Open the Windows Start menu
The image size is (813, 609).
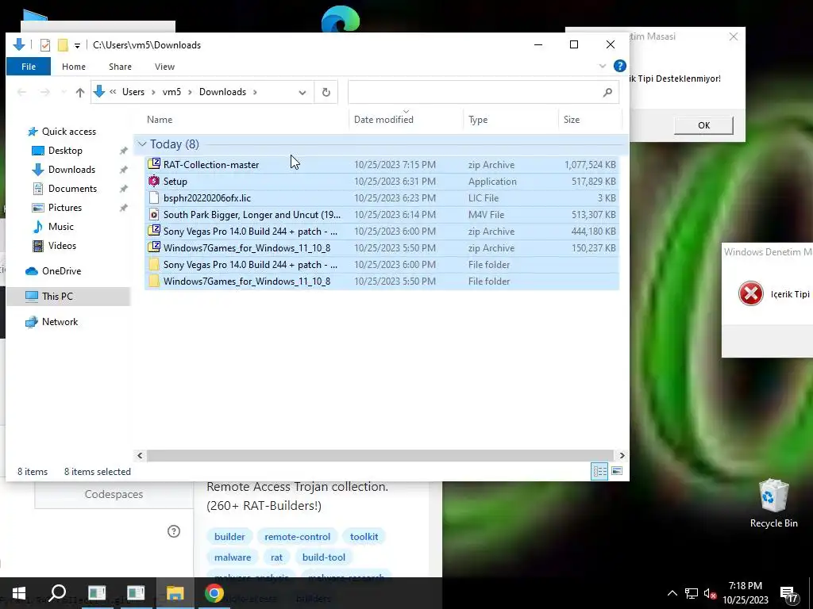pyautogui.click(x=19, y=593)
